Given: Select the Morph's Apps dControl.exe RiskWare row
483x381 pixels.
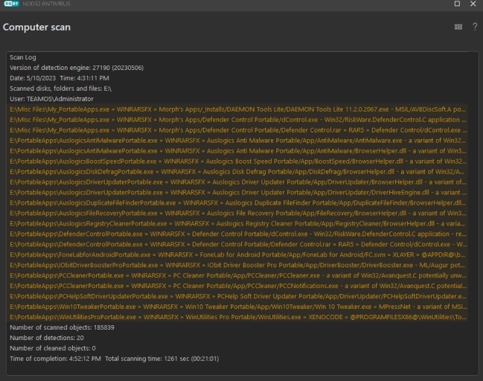Looking at the screenshot, I should tap(238, 120).
